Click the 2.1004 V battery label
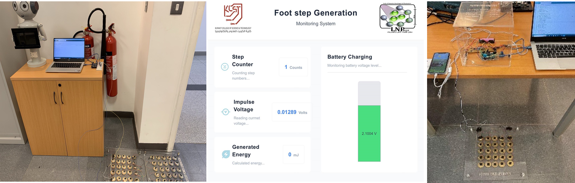The width and height of the screenshot is (575, 183). click(x=369, y=134)
